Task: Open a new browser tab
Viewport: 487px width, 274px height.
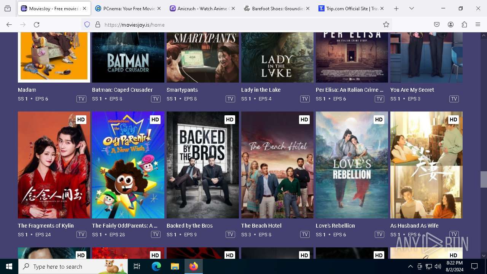Action: [x=396, y=8]
